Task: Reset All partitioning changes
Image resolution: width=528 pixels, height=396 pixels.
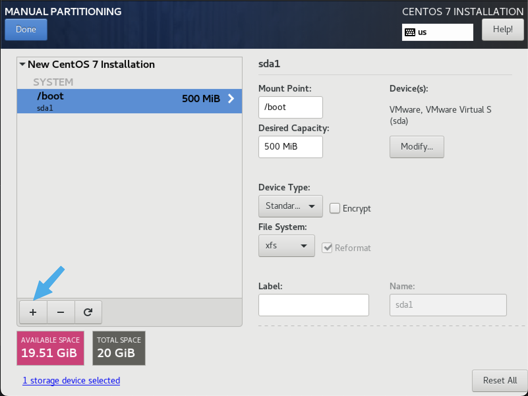Action: tap(499, 380)
